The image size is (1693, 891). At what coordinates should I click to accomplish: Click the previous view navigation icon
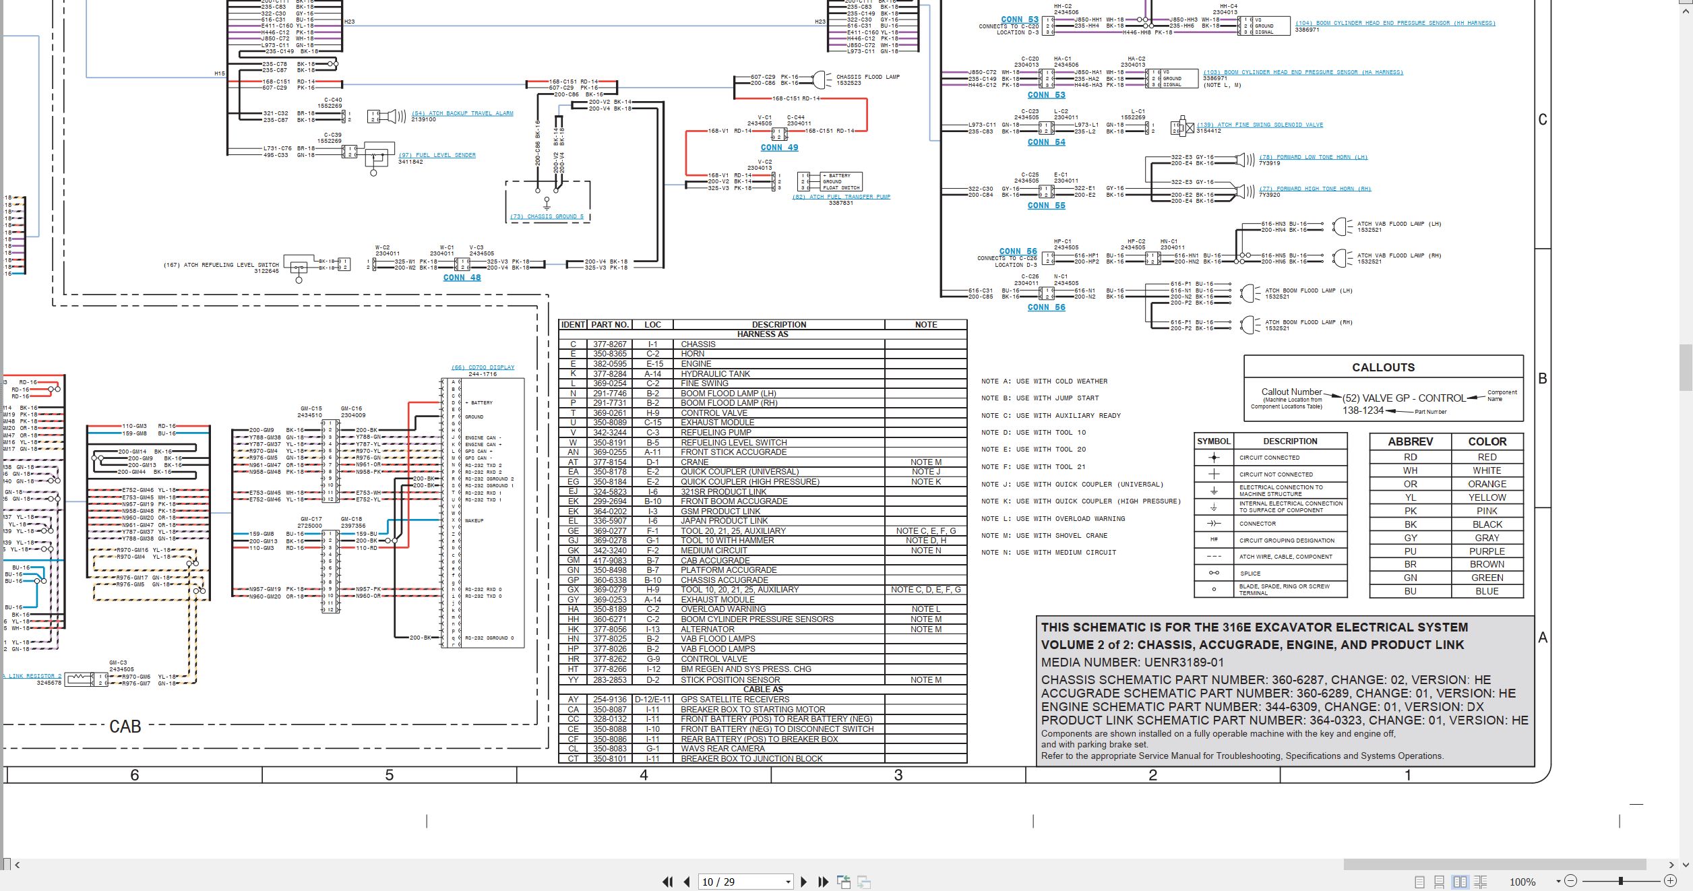(x=844, y=882)
